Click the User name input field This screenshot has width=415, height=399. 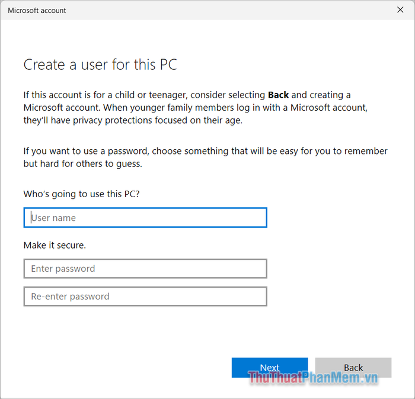coord(145,217)
